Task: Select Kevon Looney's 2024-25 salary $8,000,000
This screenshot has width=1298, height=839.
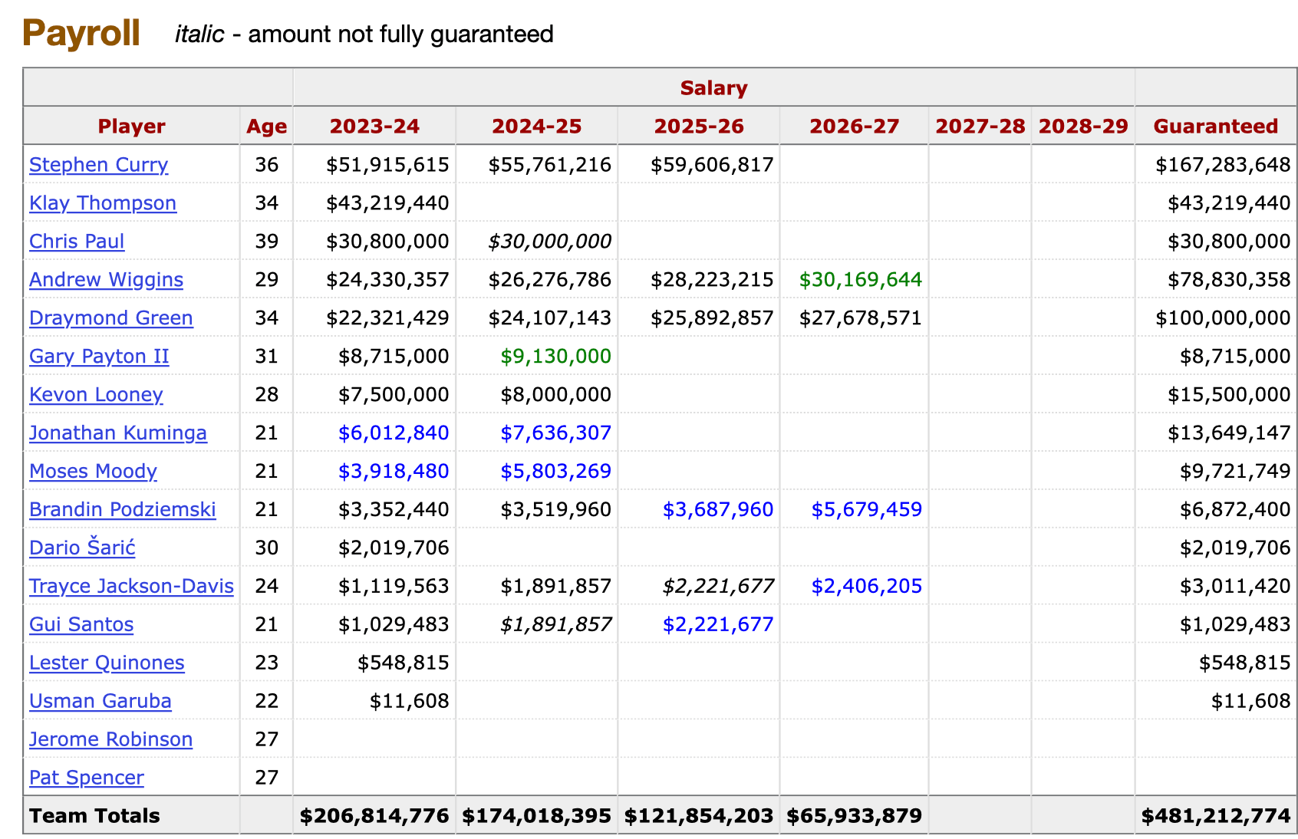Action: point(556,395)
